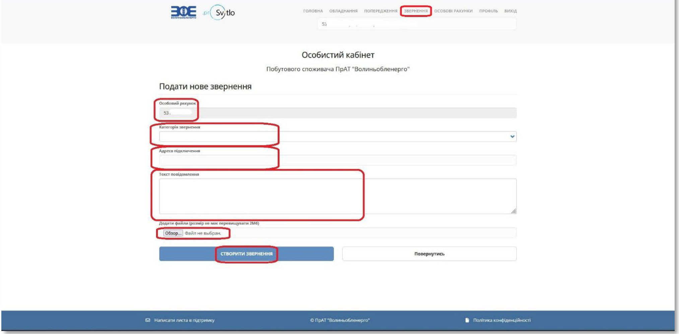
Task: Click © ПрАТ "Волиньобленерго" footer text
Action: point(340,320)
